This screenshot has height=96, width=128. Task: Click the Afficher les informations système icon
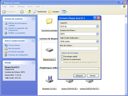(6, 24)
